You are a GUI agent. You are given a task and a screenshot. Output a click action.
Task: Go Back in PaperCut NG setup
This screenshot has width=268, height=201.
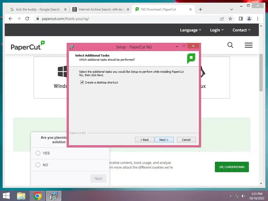144,140
